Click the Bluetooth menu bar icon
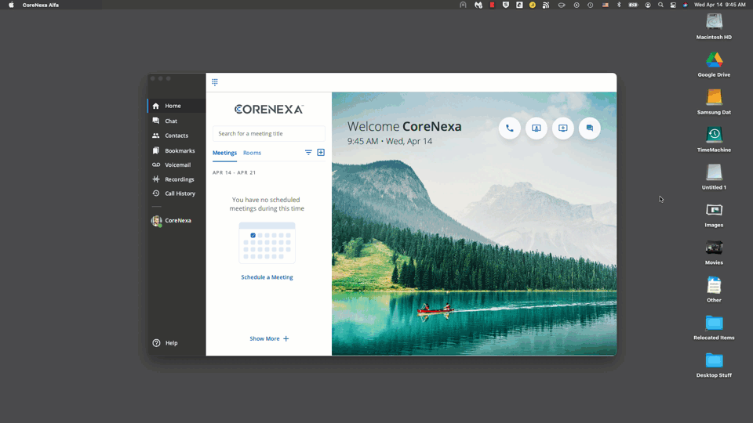This screenshot has height=423, width=753. coord(619,5)
